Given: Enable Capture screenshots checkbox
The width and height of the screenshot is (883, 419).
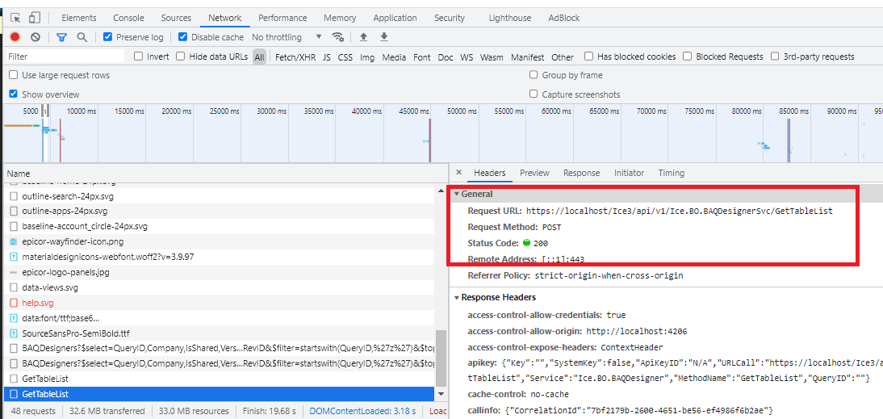Looking at the screenshot, I should click(x=534, y=94).
